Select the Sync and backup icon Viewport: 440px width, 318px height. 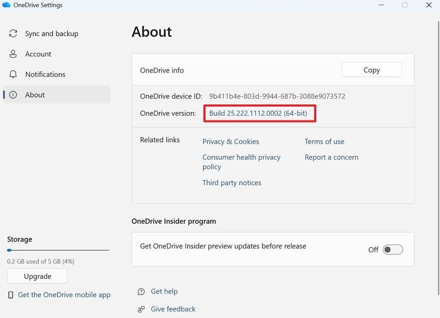pos(12,33)
